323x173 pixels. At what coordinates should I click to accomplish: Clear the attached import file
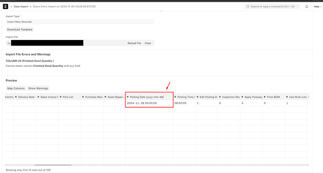(x=148, y=43)
